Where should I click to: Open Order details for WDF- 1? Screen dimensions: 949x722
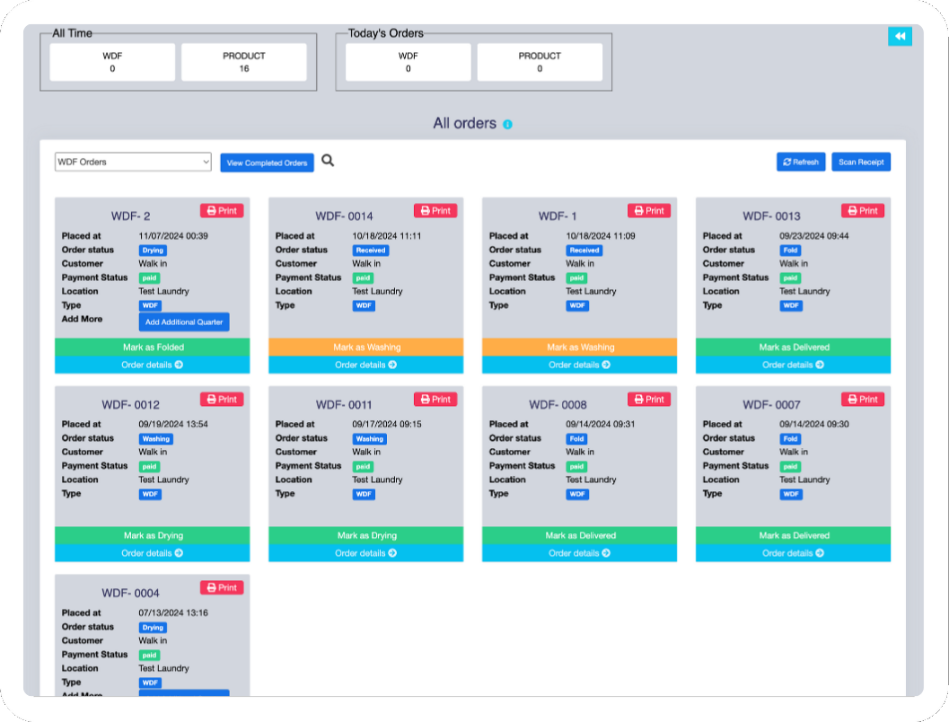pyautogui.click(x=580, y=365)
